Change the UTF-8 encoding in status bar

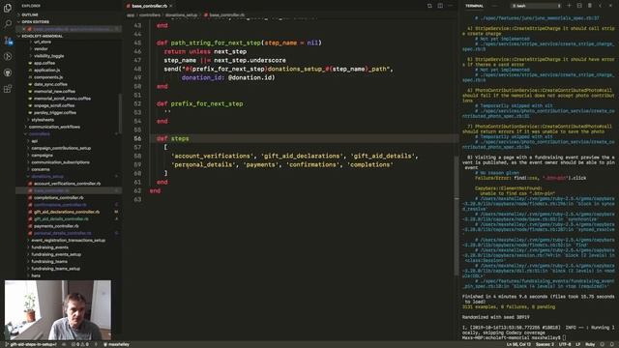click(x=565, y=344)
